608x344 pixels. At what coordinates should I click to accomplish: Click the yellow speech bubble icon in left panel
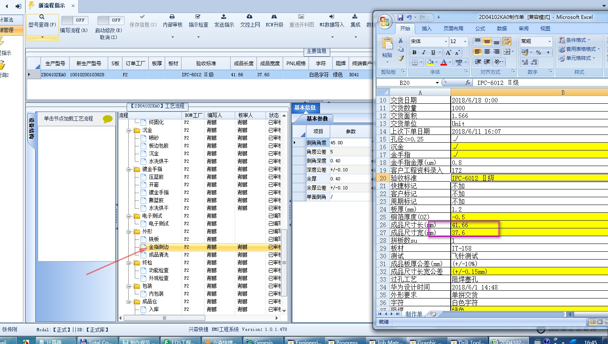coord(108,119)
